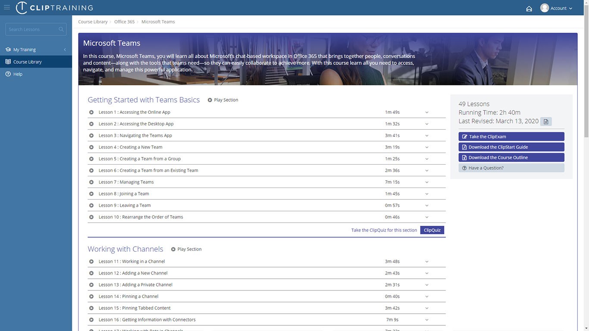
Task: Collapse the My Training sidebar arrow
Action: 65,50
